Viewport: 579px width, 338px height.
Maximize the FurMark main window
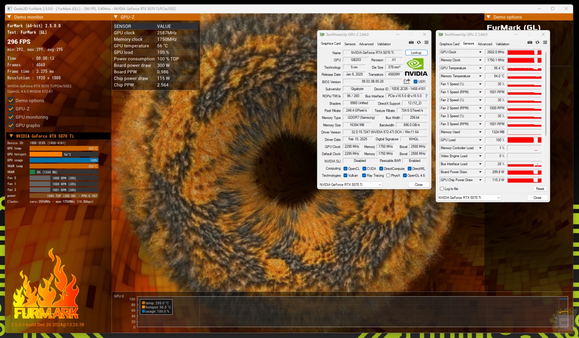pyautogui.click(x=553, y=8)
